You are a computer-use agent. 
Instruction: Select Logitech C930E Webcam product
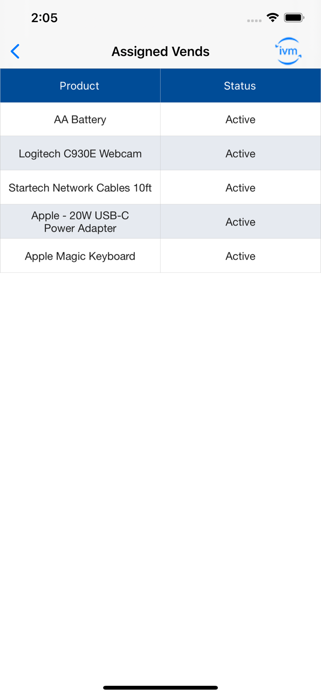point(80,154)
